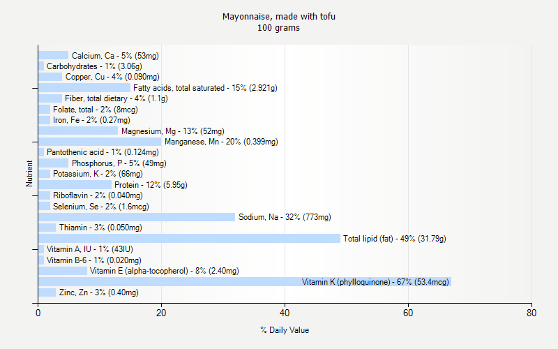Viewport: 558px width, 349px height.
Task: Click the 'Nutrient' vertical axis title
Action: click(x=29, y=173)
